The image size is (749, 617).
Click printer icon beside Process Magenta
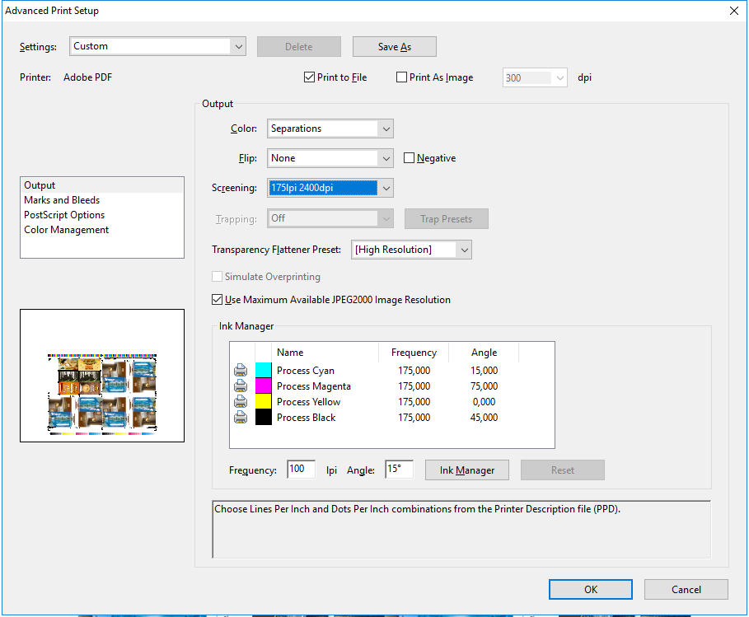[241, 386]
